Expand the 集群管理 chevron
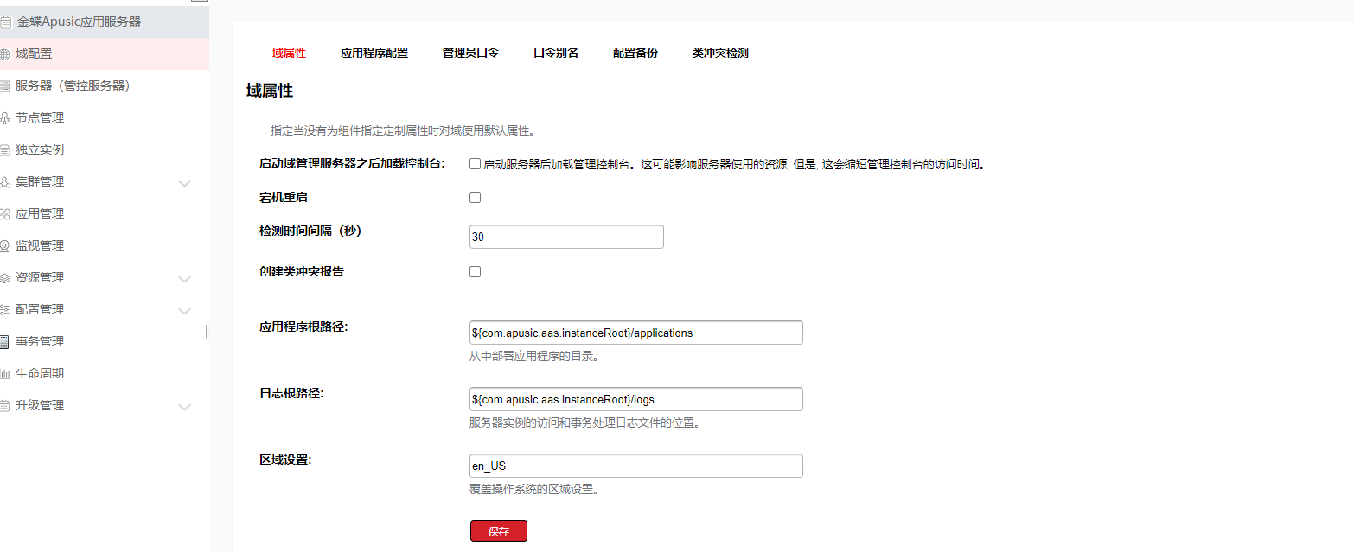The width and height of the screenshot is (1354, 552). pyautogui.click(x=184, y=183)
